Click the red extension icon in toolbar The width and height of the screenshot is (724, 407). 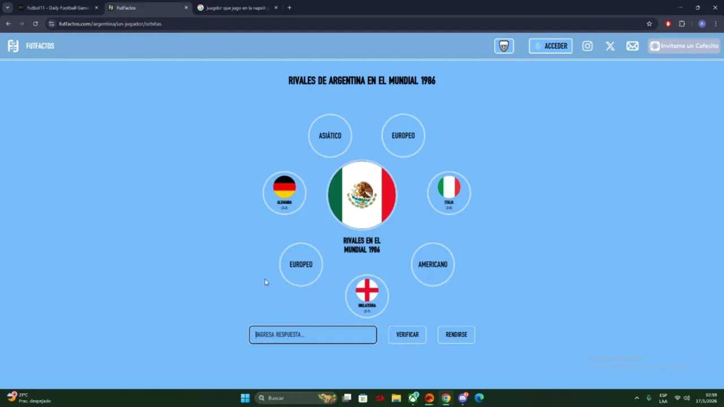(x=668, y=24)
